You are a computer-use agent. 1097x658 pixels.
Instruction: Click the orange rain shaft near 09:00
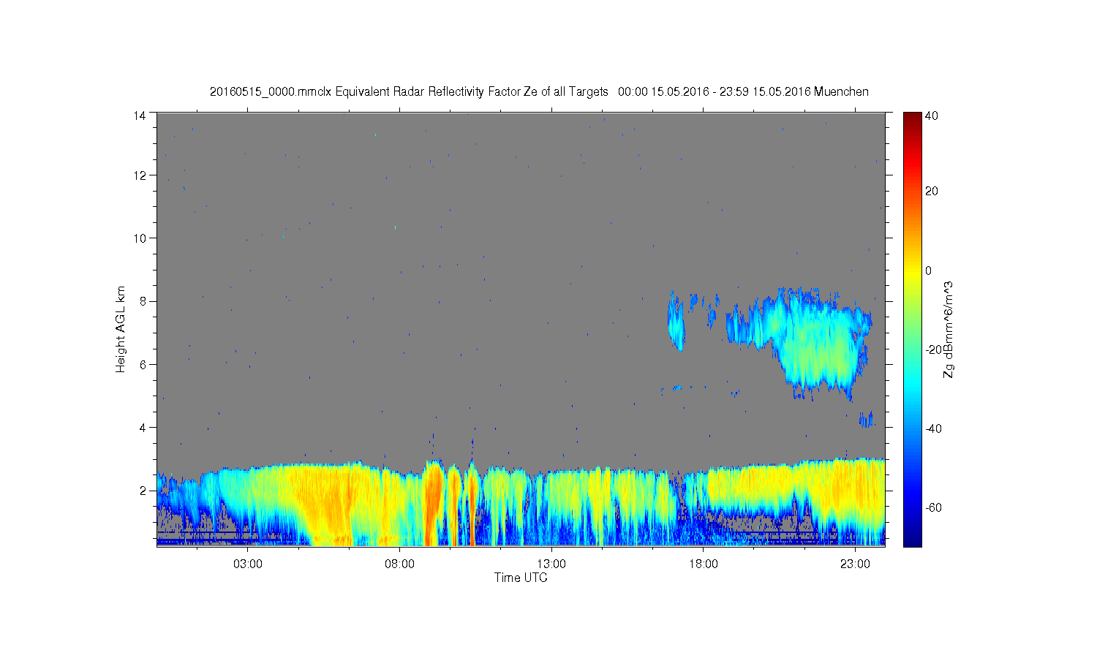(x=433, y=504)
